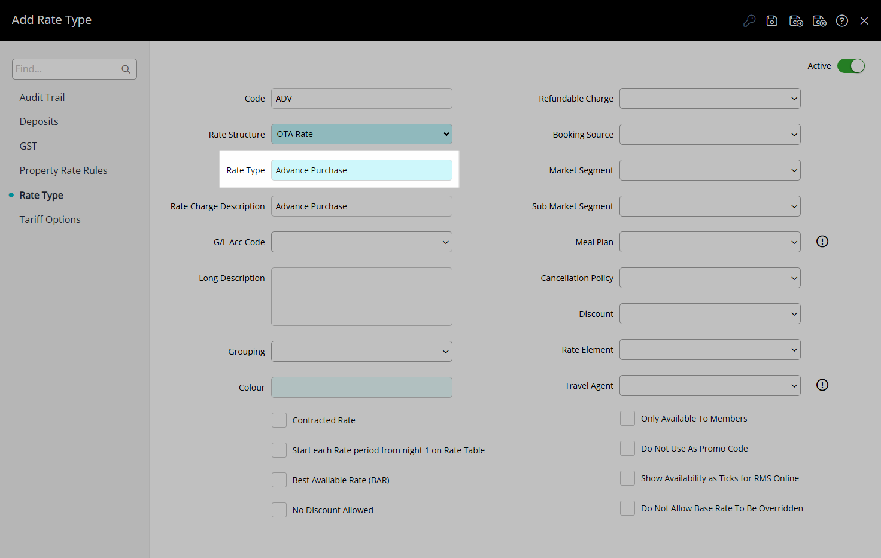Click info icon beside Meal Plan
Viewport: 881px width, 558px height.
point(822,242)
